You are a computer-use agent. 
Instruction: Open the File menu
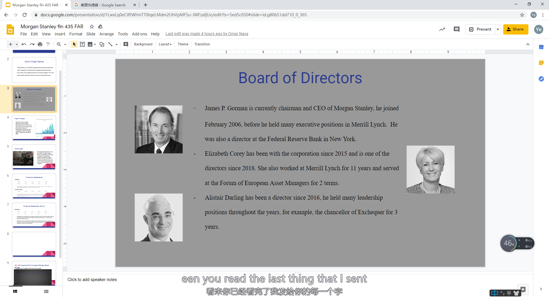[23, 34]
